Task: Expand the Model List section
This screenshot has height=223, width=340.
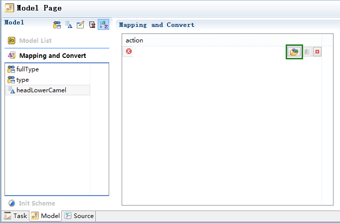Action: click(35, 40)
